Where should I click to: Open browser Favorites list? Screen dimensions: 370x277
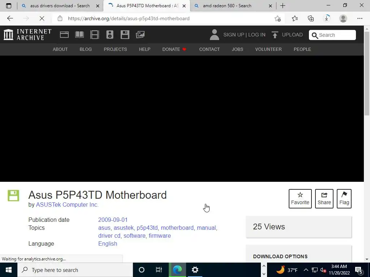coord(295,18)
